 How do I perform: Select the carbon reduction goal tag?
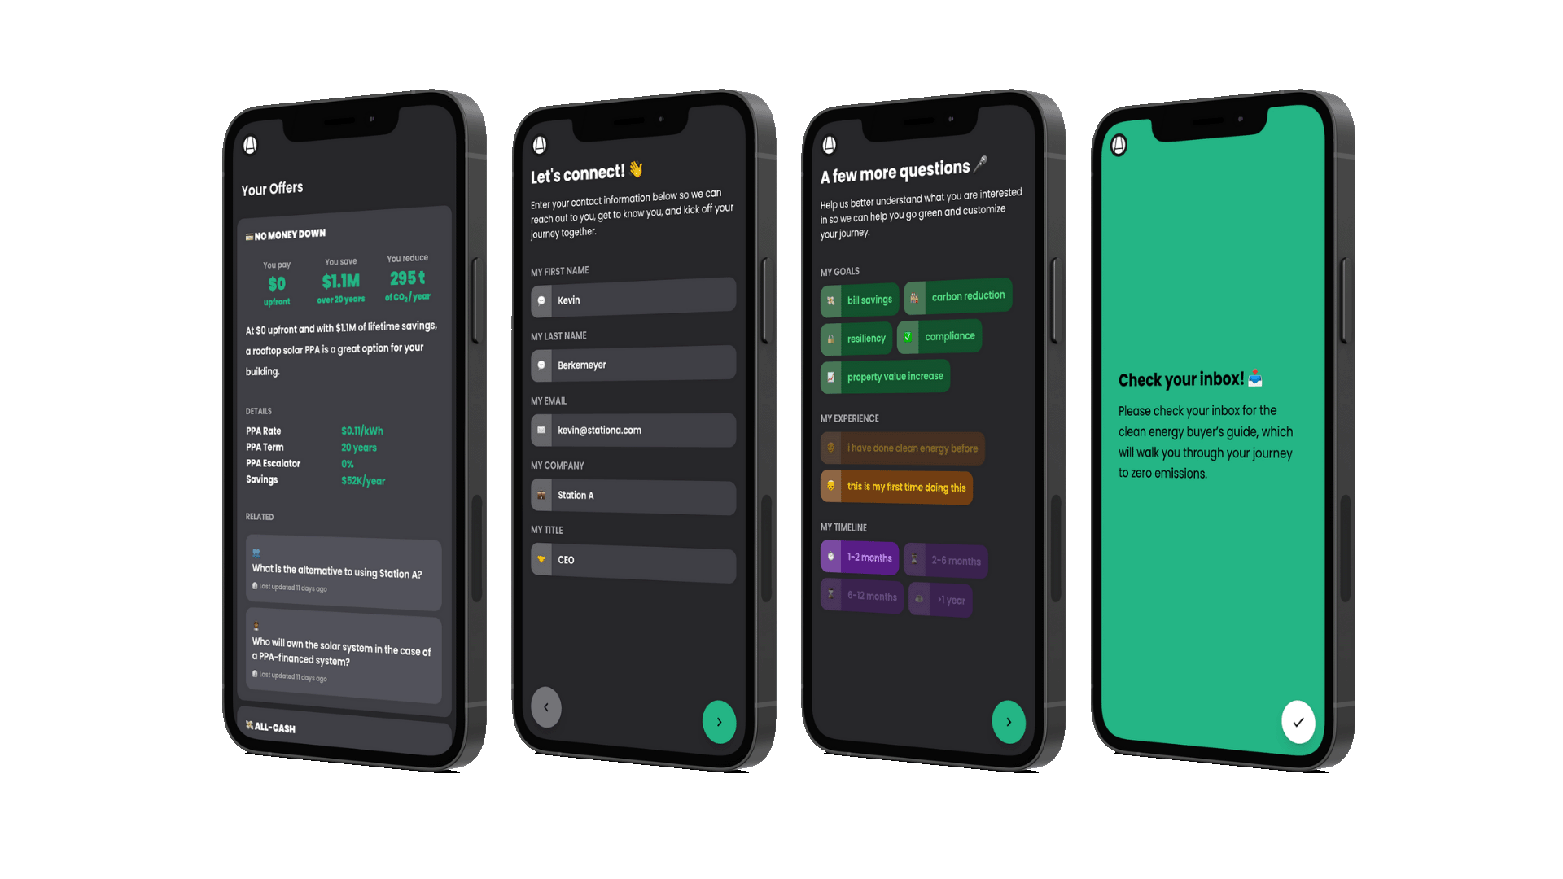pos(957,296)
